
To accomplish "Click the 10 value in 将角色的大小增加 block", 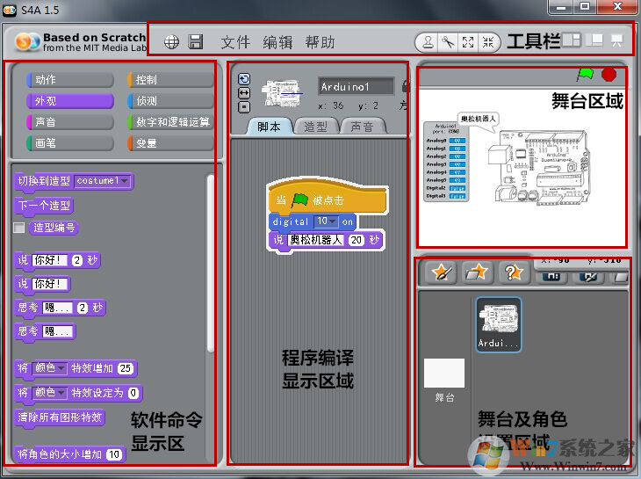I will coord(114,454).
